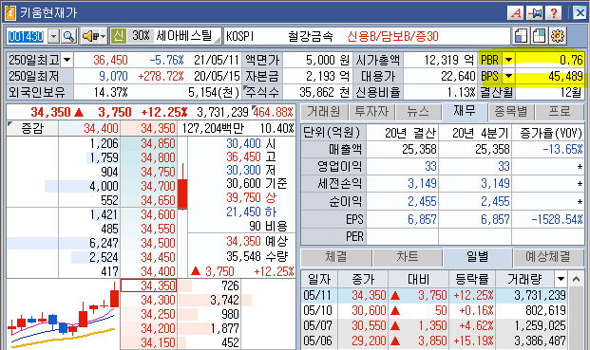Click 35,548 수량 expected volume

coord(257,256)
